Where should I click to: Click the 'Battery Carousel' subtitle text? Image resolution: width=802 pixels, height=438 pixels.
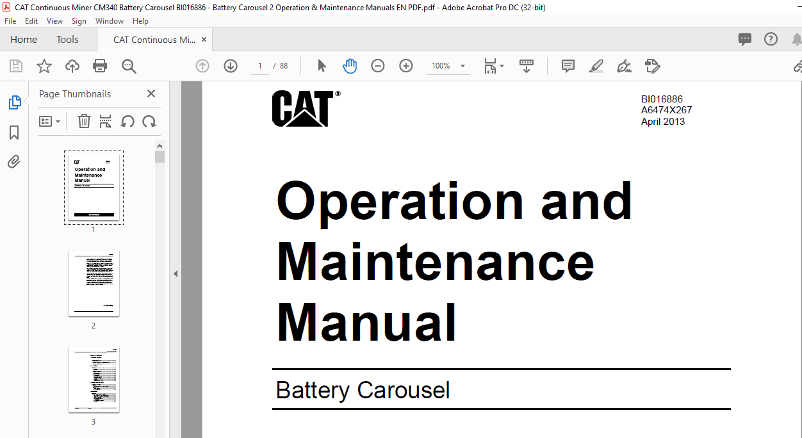coord(363,390)
